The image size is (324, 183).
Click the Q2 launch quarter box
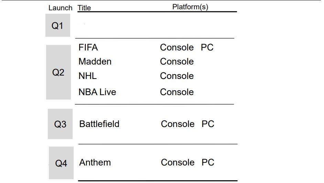[x=58, y=72]
